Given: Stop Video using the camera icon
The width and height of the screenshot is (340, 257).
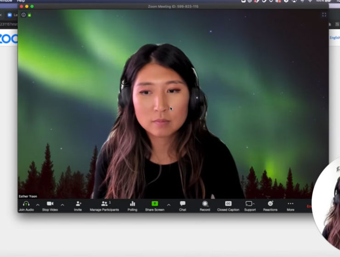Looking at the screenshot, I should click(x=50, y=204).
